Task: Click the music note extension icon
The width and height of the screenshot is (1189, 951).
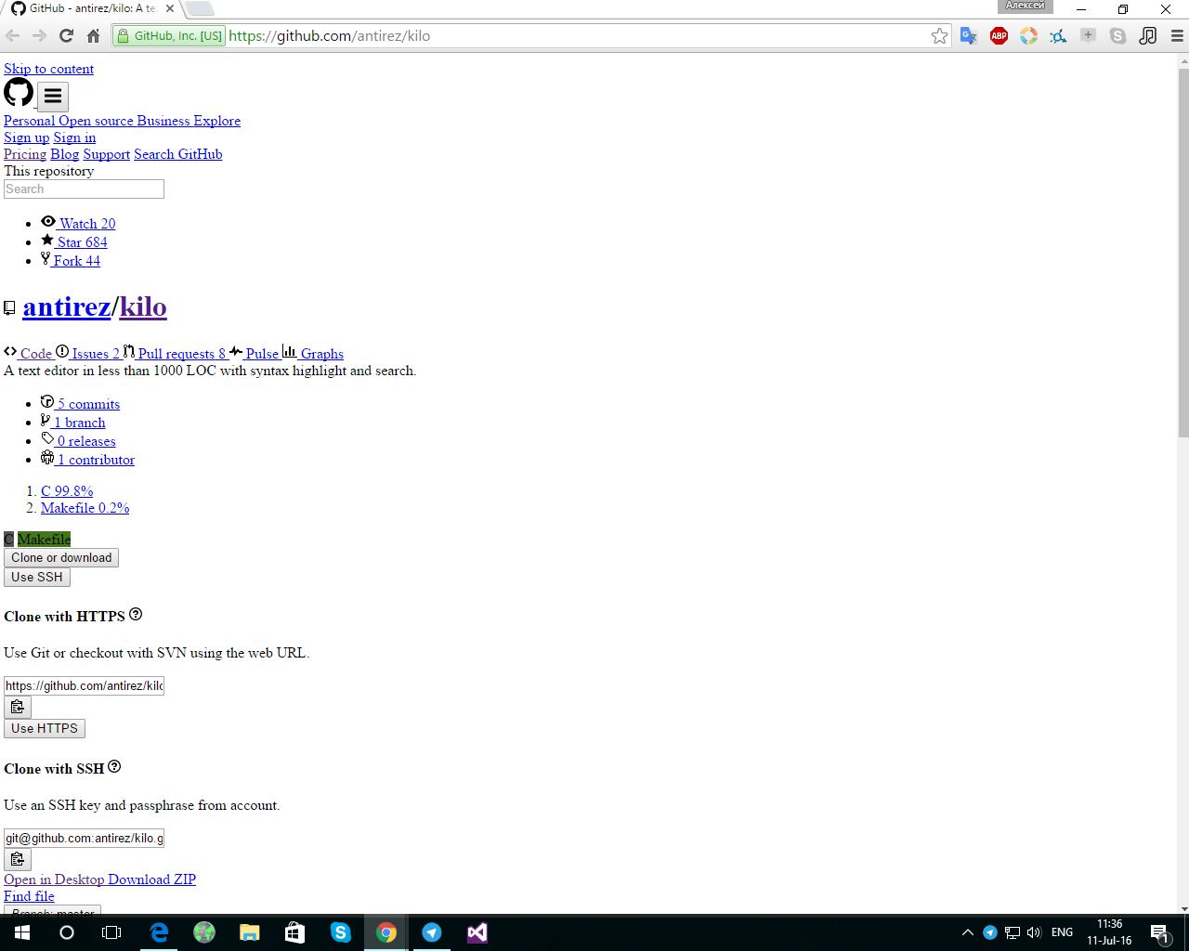Action: click(1148, 36)
